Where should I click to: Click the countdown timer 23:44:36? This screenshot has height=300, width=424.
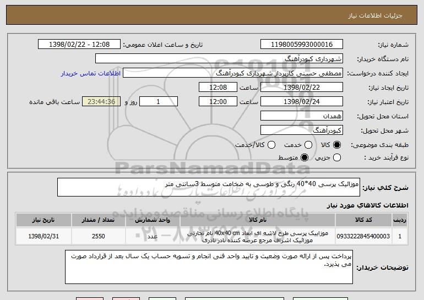[101, 102]
